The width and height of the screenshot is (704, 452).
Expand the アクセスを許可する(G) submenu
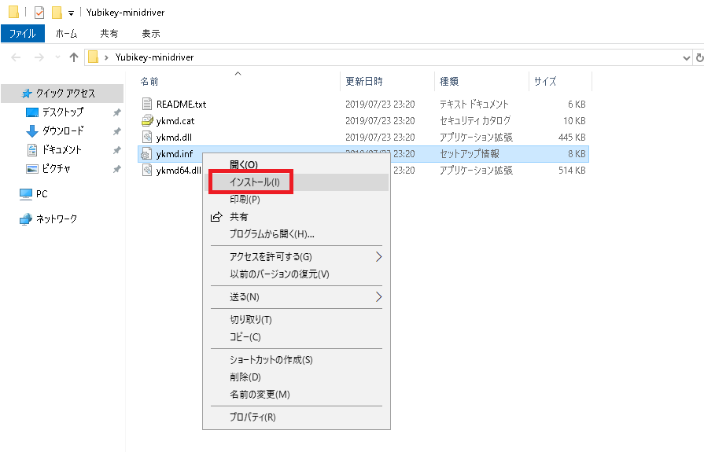click(378, 257)
